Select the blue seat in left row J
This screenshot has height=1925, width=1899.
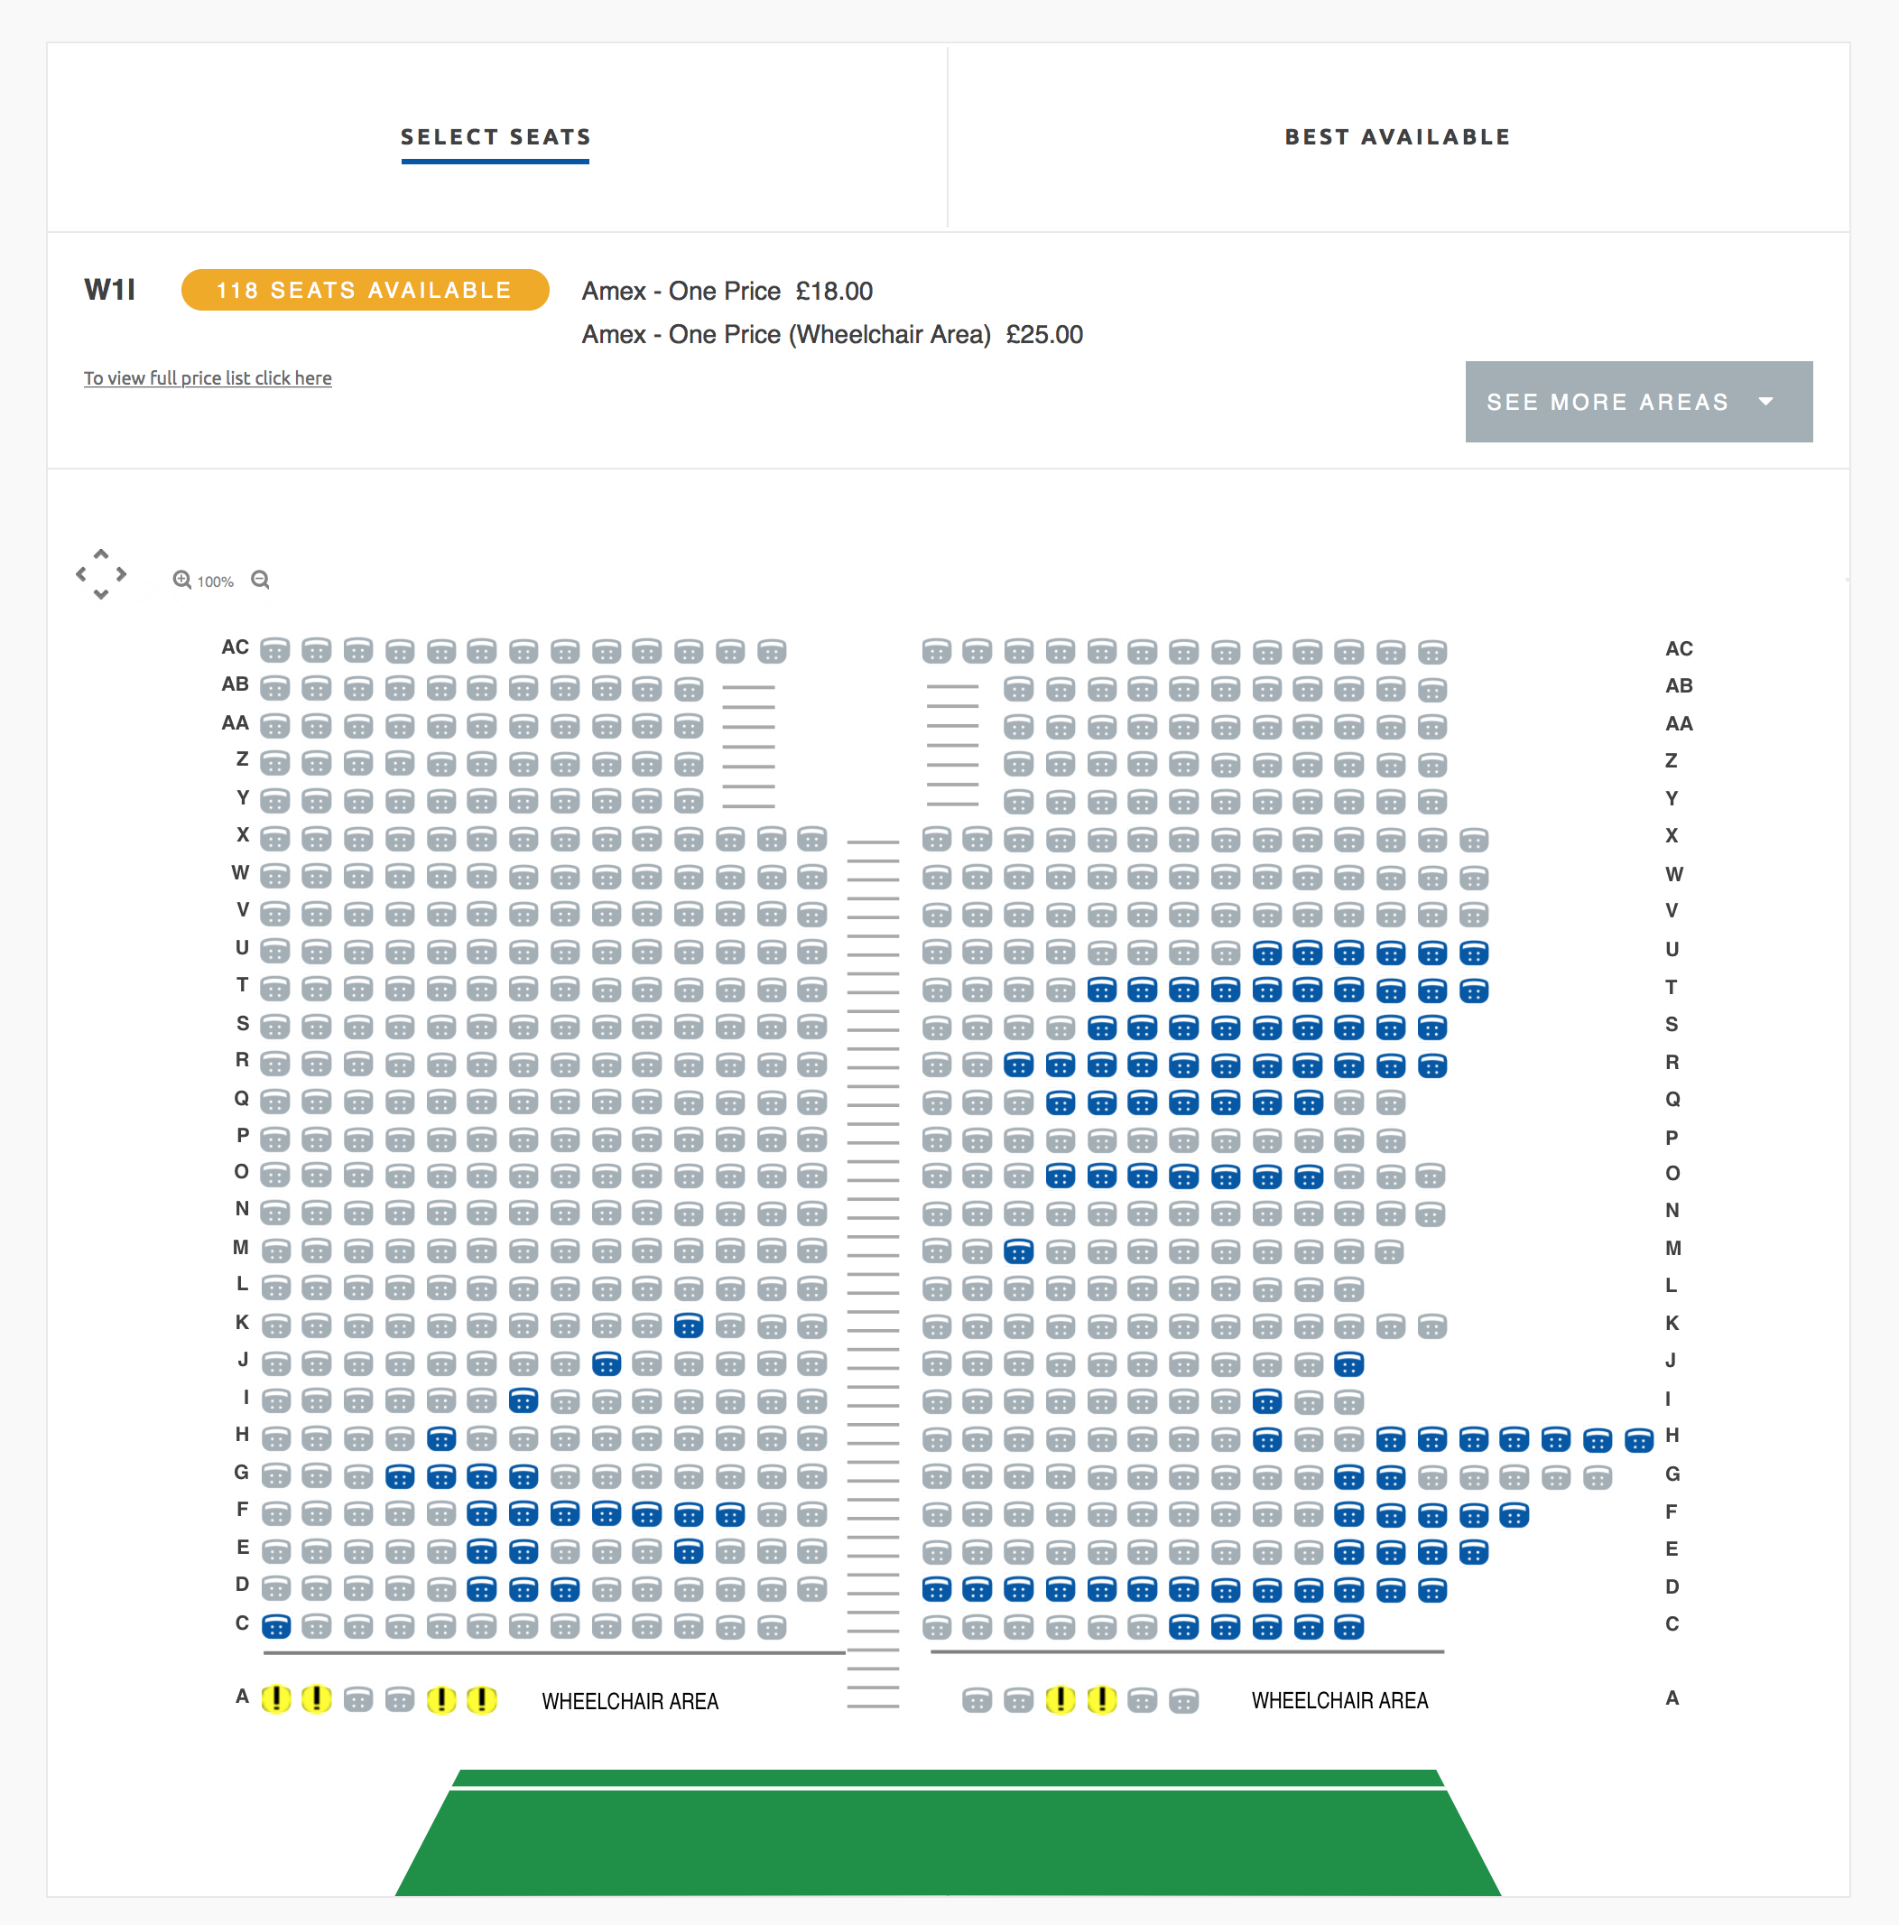coord(607,1364)
